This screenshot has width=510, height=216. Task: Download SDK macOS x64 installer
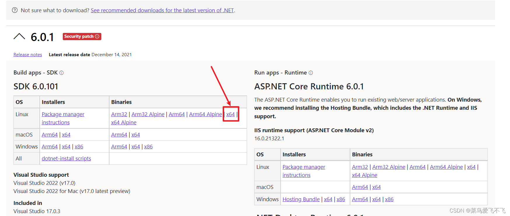point(66,135)
